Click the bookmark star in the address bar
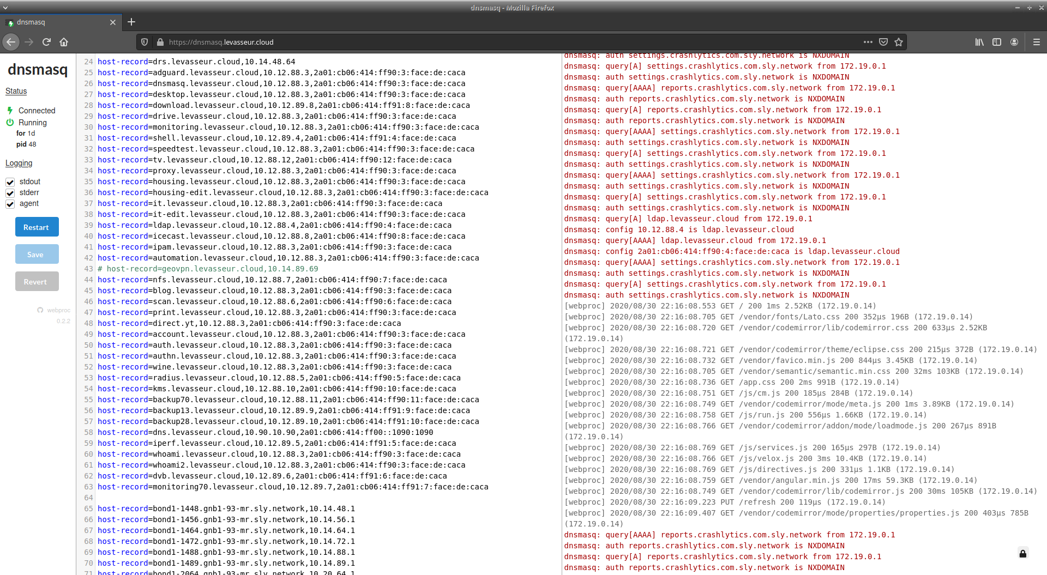The image size is (1047, 575). click(x=899, y=42)
